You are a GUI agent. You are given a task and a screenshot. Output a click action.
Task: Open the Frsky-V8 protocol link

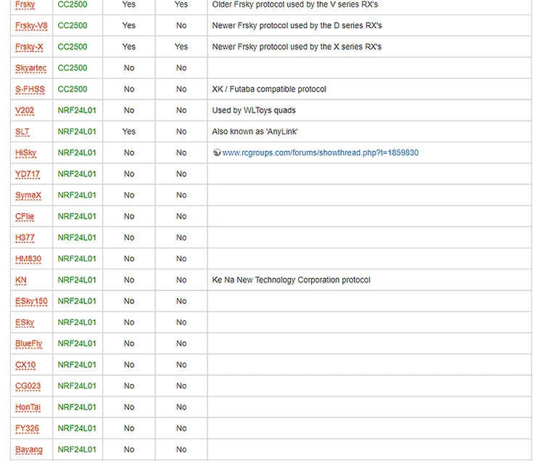click(x=31, y=26)
